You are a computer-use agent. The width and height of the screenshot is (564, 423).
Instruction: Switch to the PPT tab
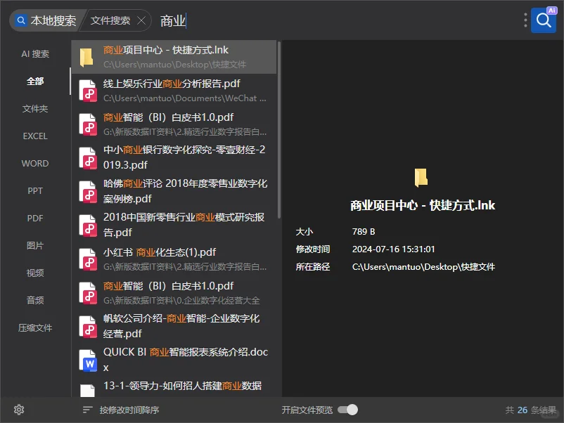[34, 190]
